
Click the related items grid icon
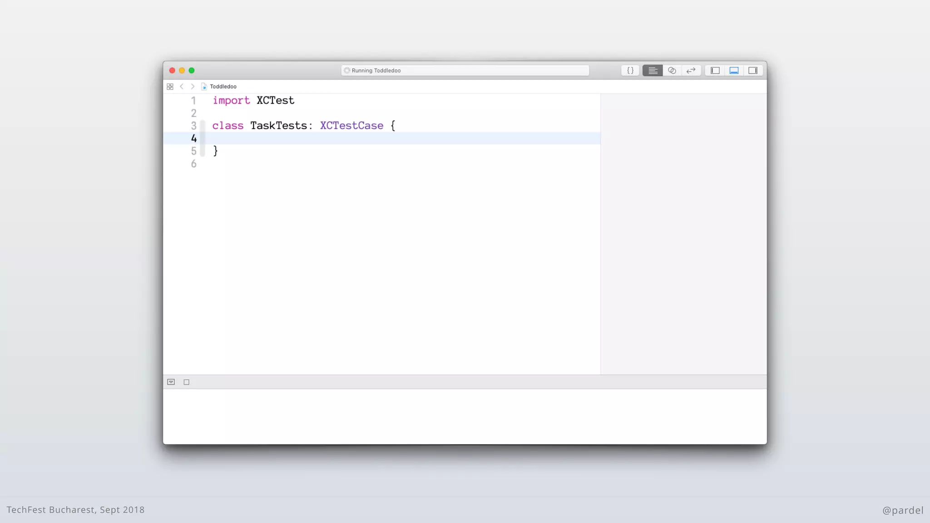tap(170, 86)
